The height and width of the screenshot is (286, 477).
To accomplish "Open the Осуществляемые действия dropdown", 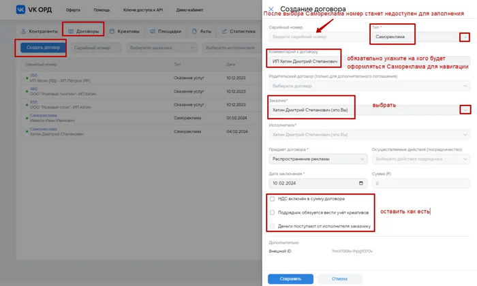I will 421,159.
